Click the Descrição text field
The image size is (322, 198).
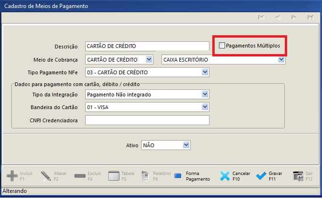point(147,46)
